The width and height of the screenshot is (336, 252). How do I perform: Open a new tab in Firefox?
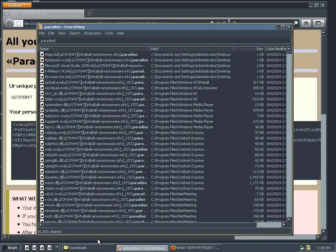tap(89, 13)
